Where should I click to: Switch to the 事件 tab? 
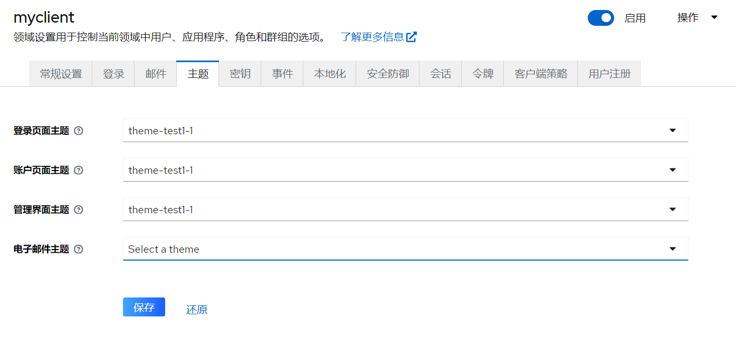coord(282,74)
